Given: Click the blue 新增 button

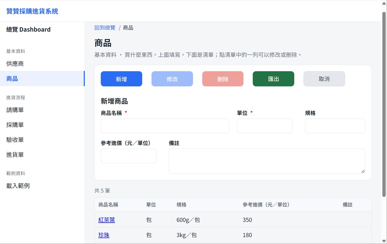Looking at the screenshot, I should (x=121, y=79).
